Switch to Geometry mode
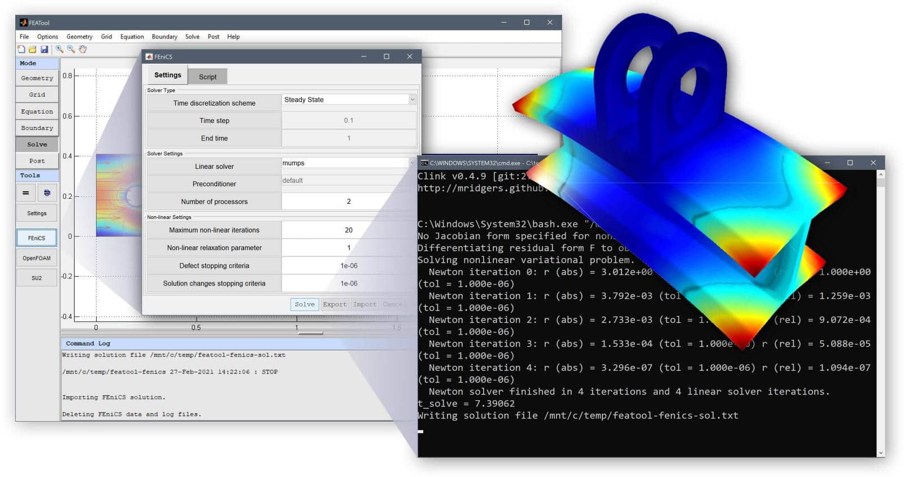Image resolution: width=904 pixels, height=477 pixels. 37,78
